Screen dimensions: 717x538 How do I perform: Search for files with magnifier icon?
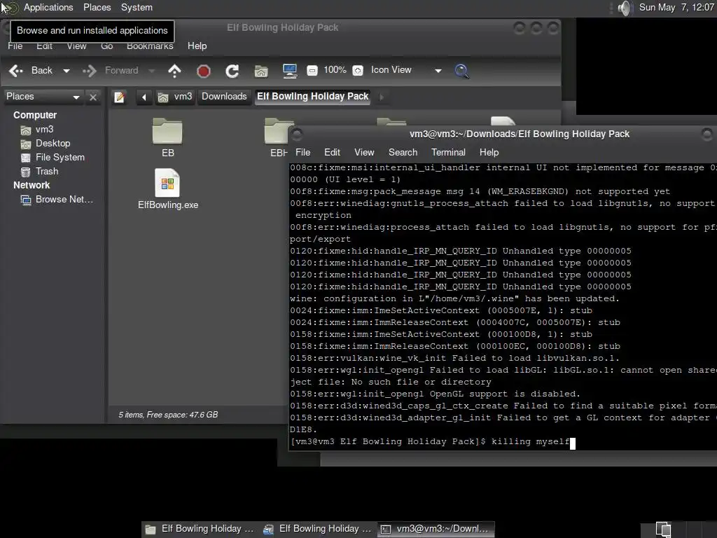click(x=461, y=71)
